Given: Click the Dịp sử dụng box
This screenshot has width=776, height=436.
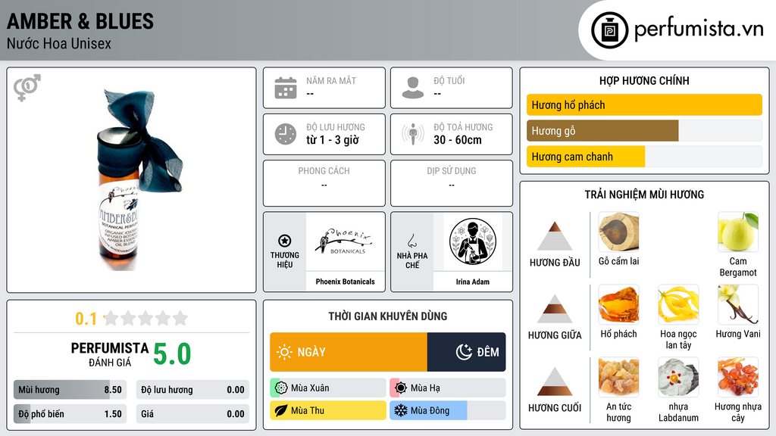Looking at the screenshot, I should 452,183.
